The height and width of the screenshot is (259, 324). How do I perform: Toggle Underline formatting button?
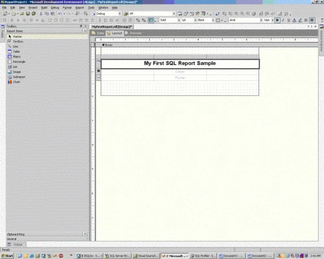click(288, 20)
